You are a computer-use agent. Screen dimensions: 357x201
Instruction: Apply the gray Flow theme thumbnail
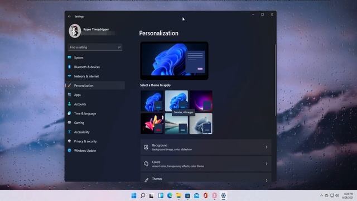pos(201,123)
